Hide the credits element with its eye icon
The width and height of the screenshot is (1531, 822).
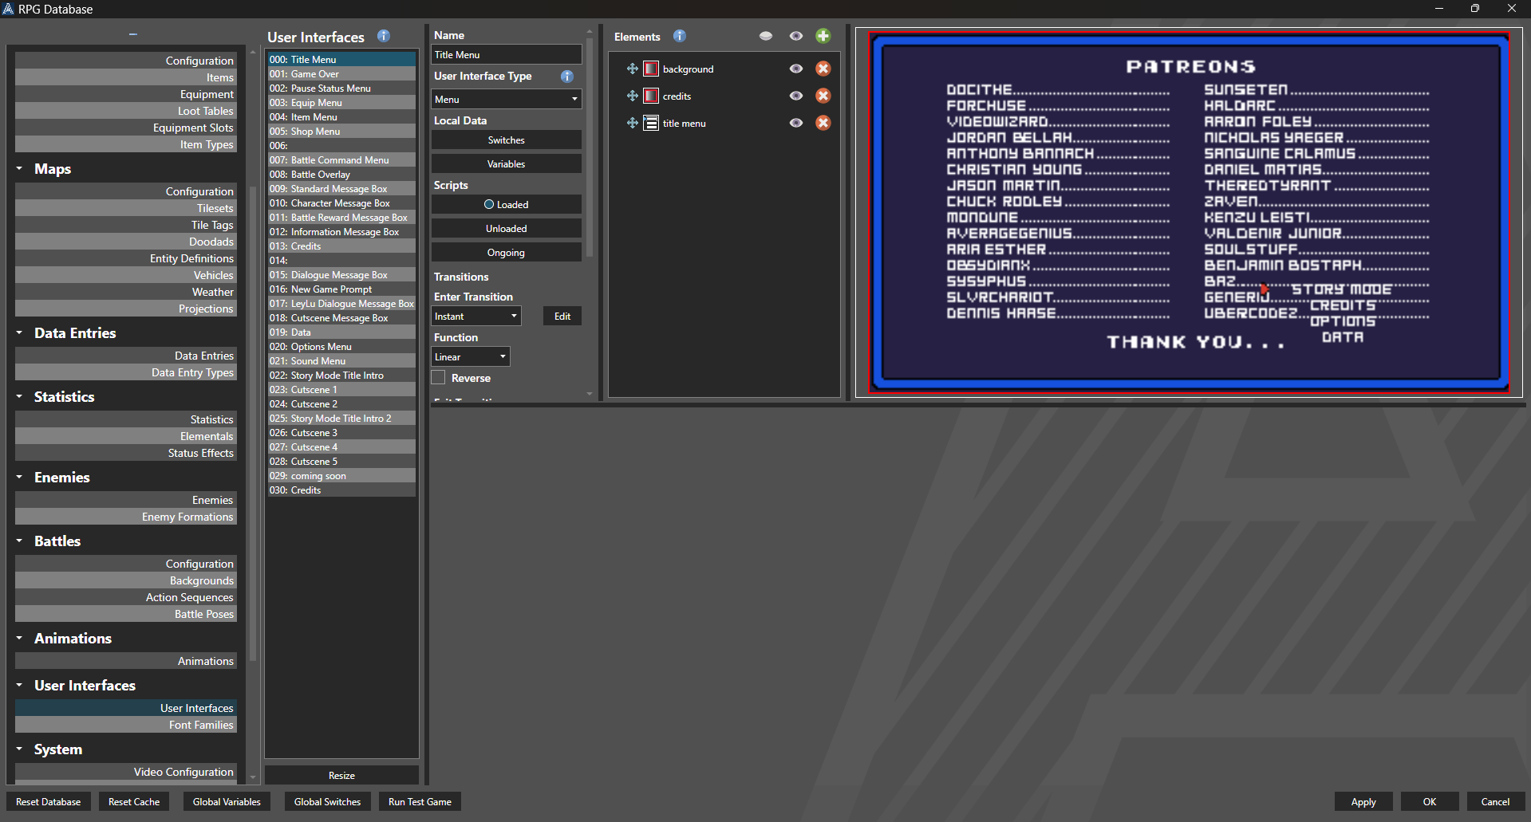click(795, 96)
